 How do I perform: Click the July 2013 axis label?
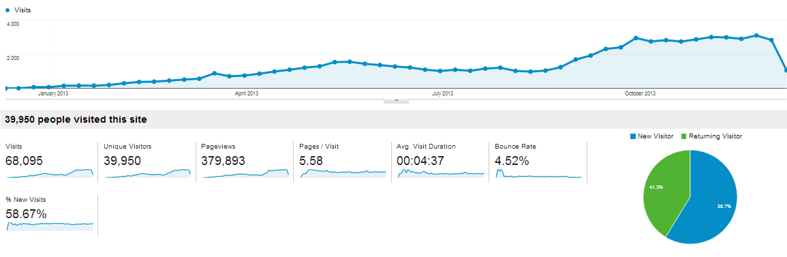(x=442, y=93)
